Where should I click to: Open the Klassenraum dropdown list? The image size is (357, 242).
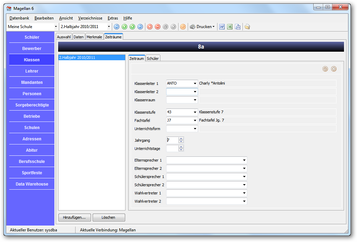point(195,100)
